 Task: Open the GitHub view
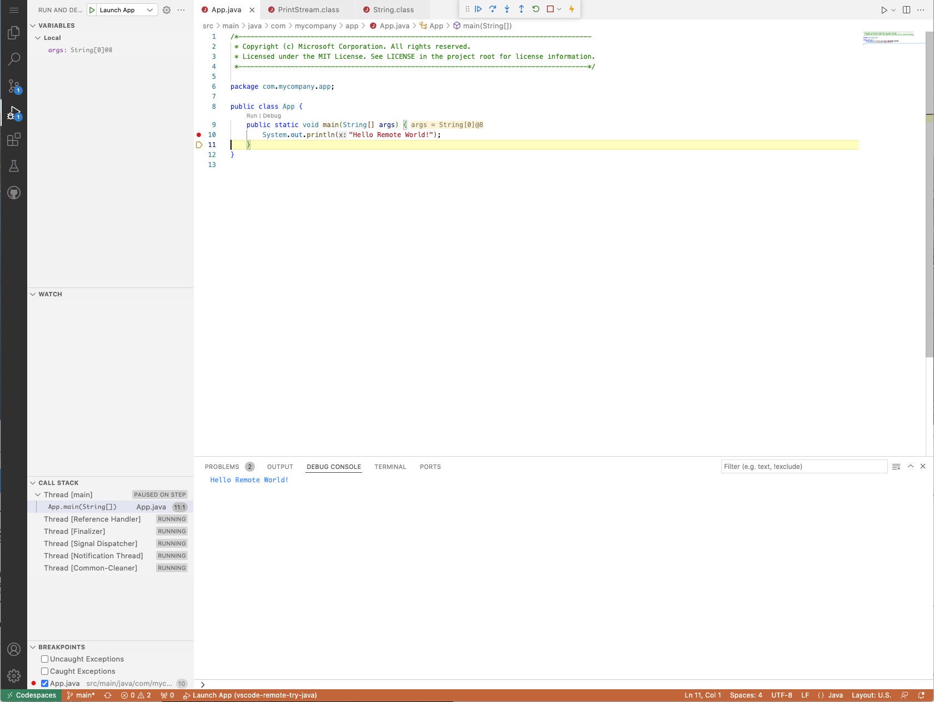pos(14,193)
